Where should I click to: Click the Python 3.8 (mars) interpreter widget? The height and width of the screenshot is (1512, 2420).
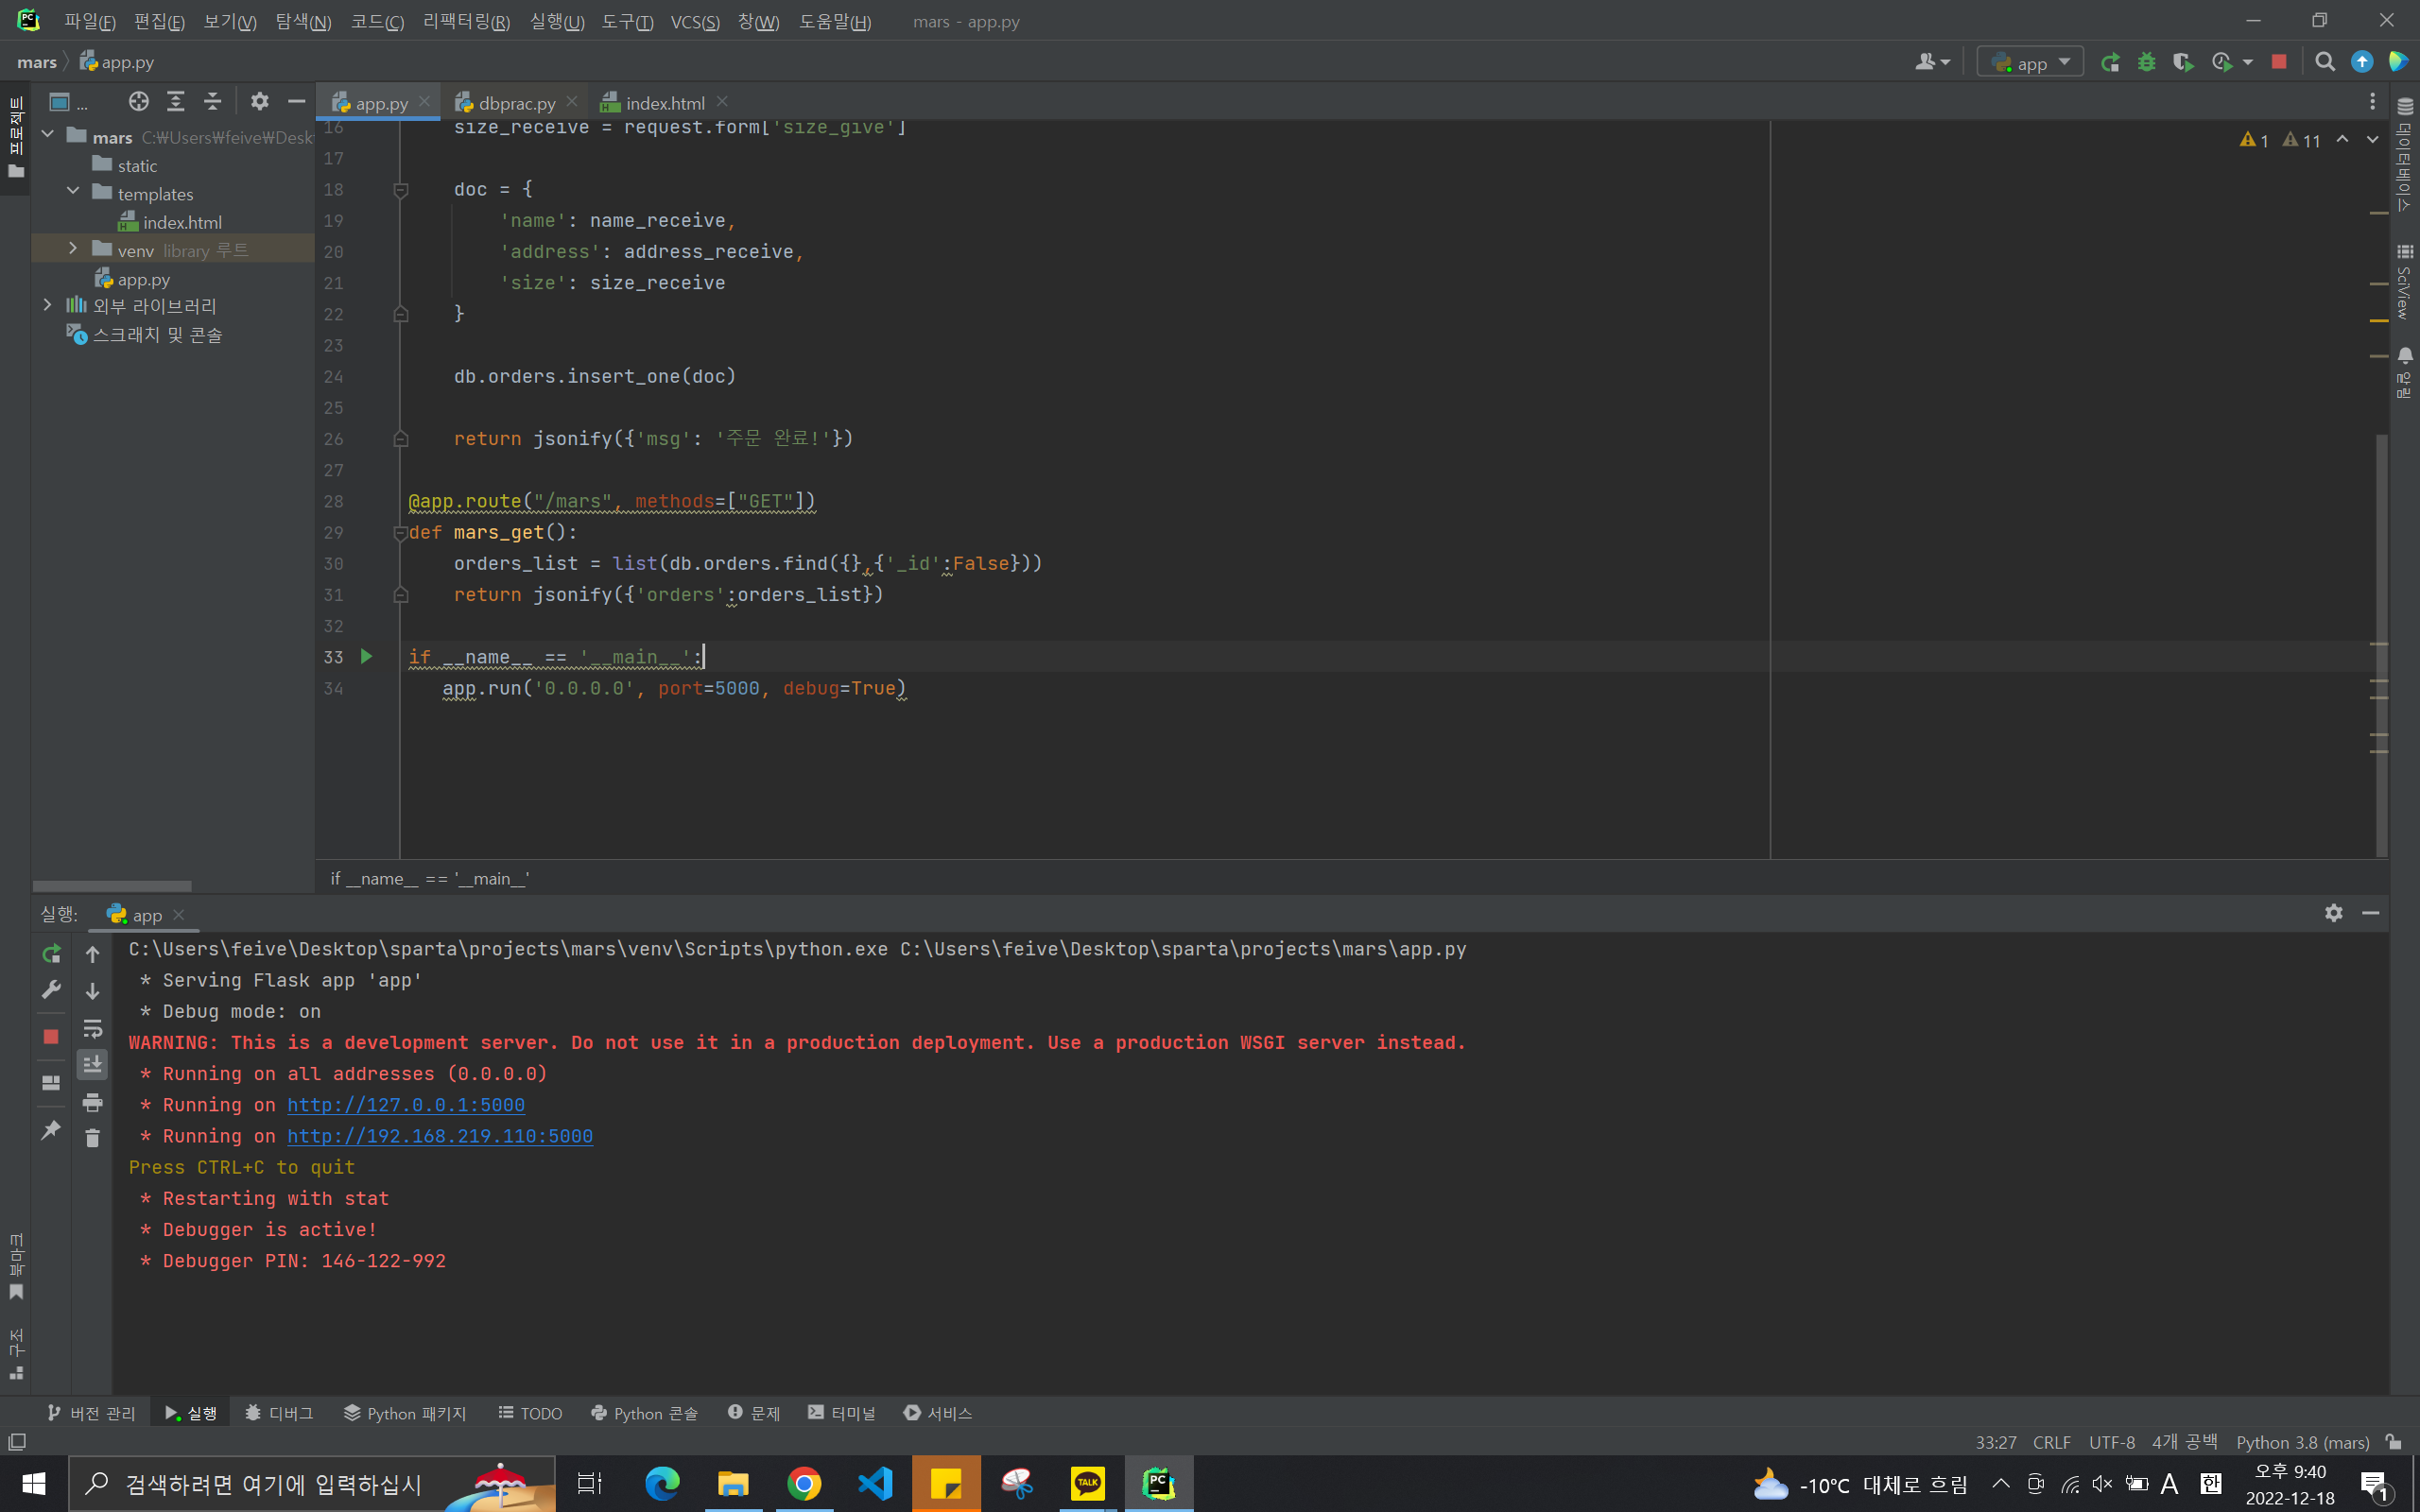(2302, 1442)
